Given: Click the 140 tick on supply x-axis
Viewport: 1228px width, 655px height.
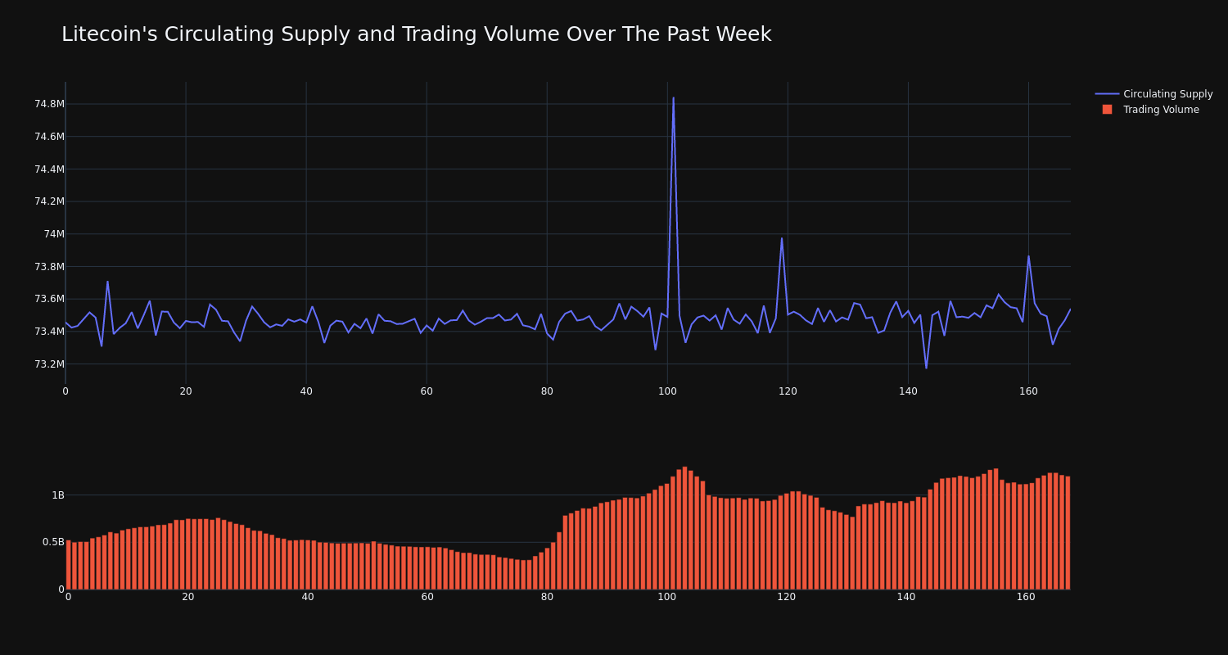Looking at the screenshot, I should pyautogui.click(x=908, y=391).
